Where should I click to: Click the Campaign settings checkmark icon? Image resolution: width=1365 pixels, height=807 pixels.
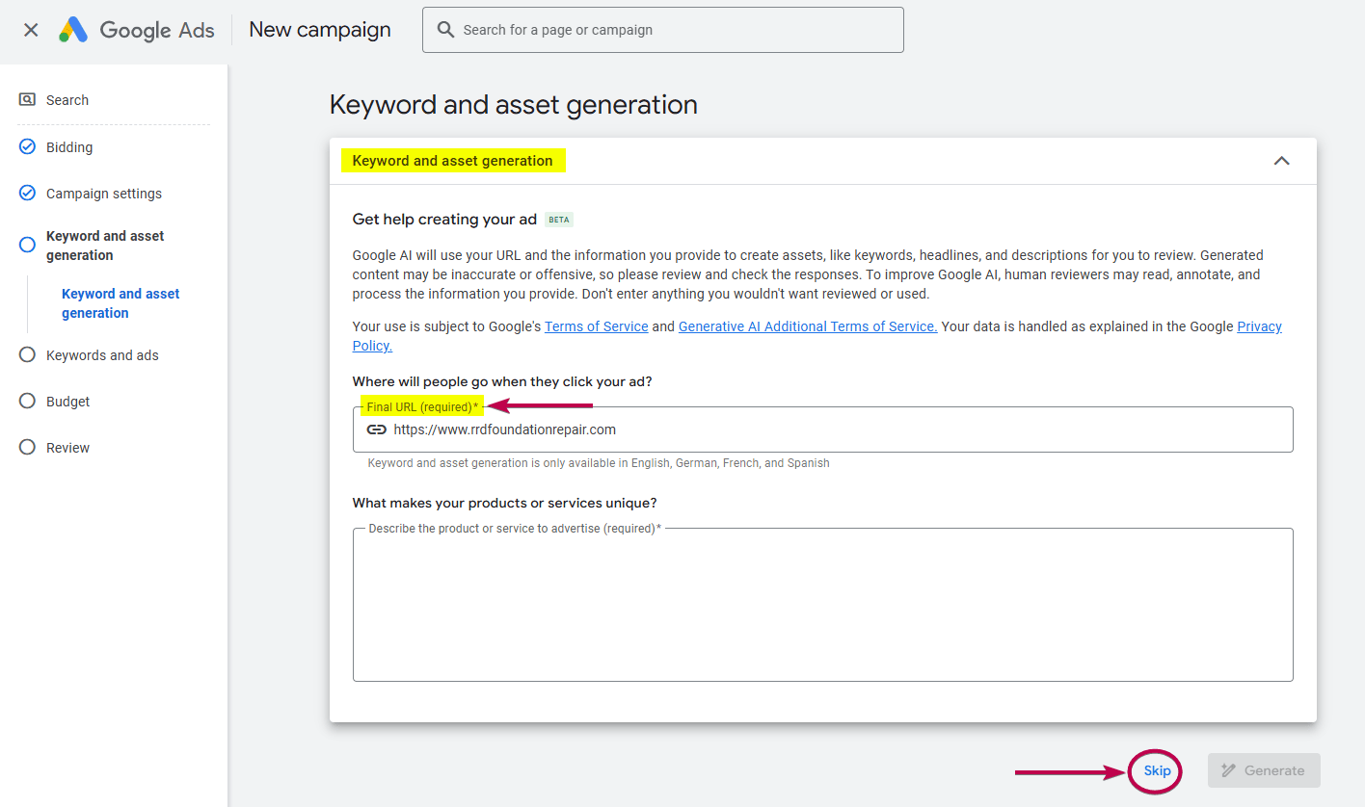coord(27,194)
